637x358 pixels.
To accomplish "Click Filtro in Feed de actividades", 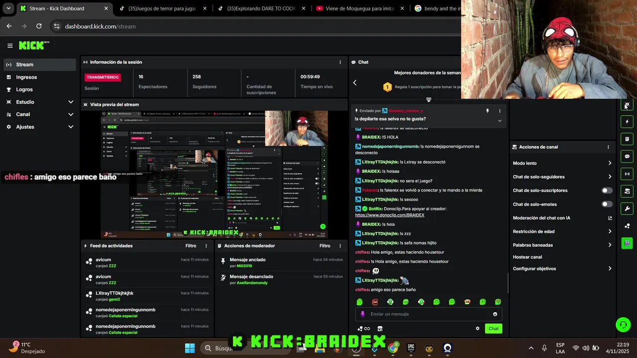I will tap(191, 246).
